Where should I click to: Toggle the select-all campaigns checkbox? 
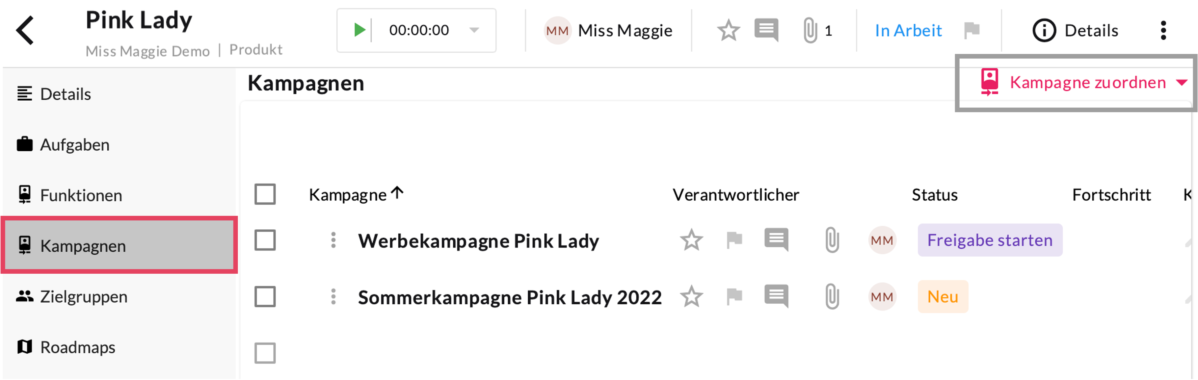tap(265, 194)
